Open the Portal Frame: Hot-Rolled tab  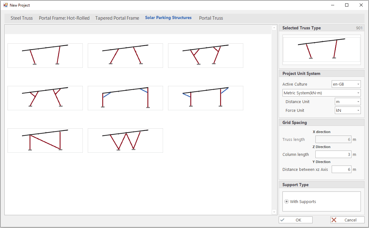[x=64, y=18]
